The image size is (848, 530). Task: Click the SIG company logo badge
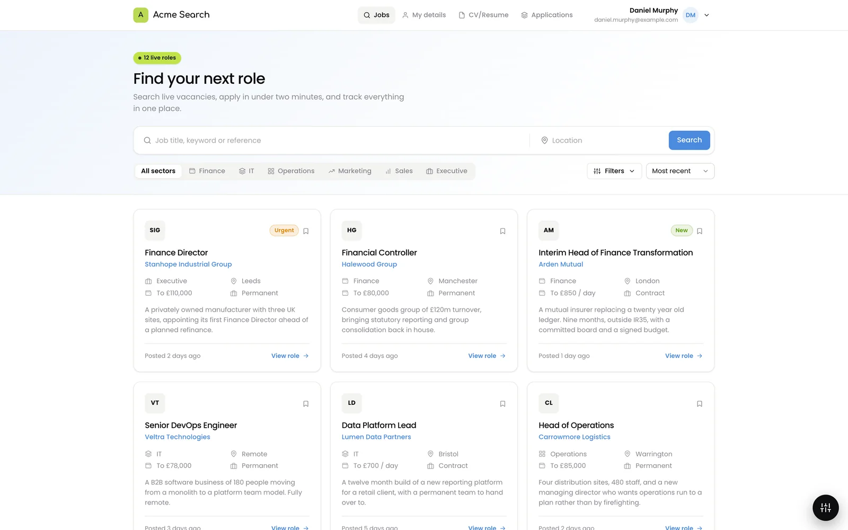click(155, 231)
